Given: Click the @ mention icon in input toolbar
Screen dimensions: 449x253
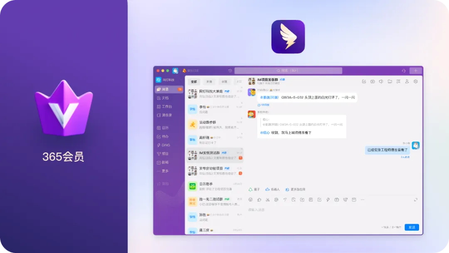Looking at the screenshot, I should click(x=276, y=200).
